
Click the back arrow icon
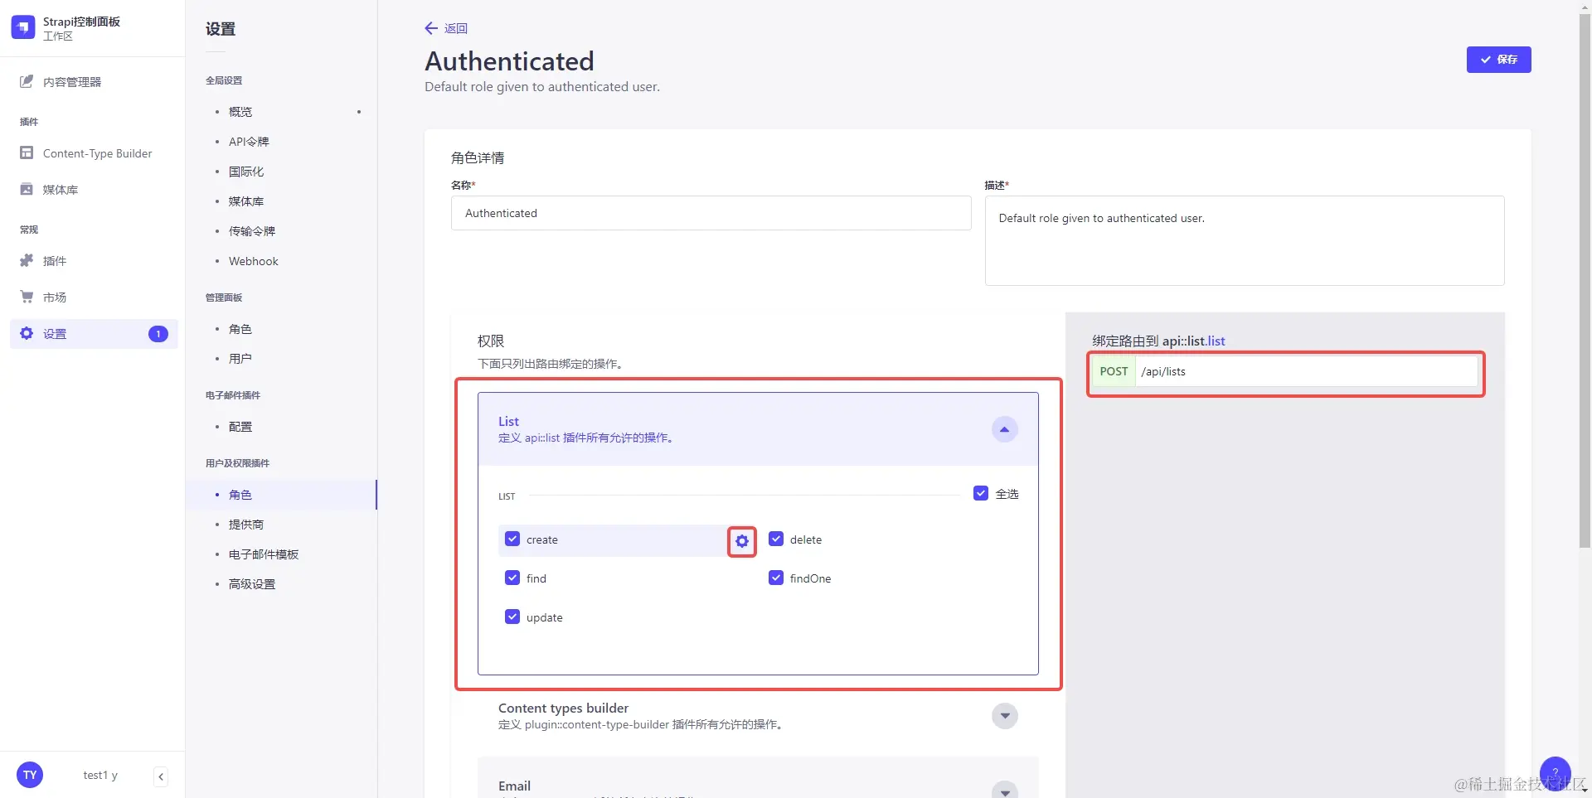431,28
